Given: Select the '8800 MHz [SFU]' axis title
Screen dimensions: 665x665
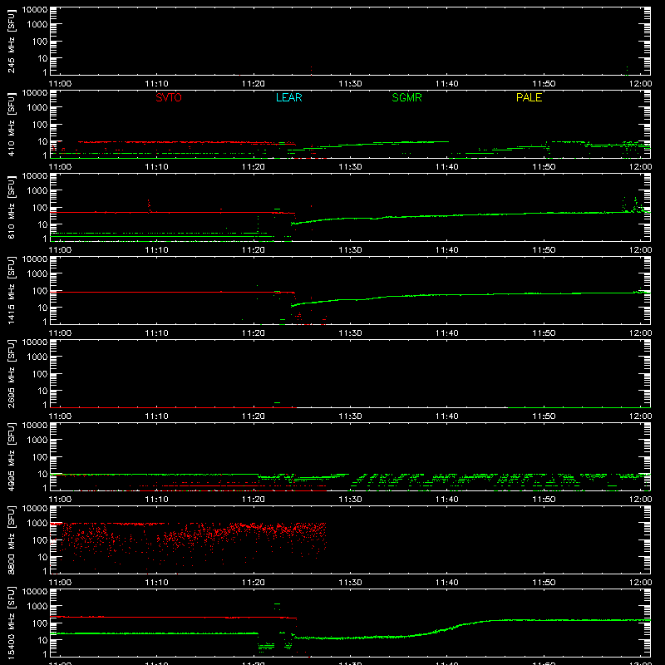Looking at the screenshot, I should pyautogui.click(x=11, y=539).
